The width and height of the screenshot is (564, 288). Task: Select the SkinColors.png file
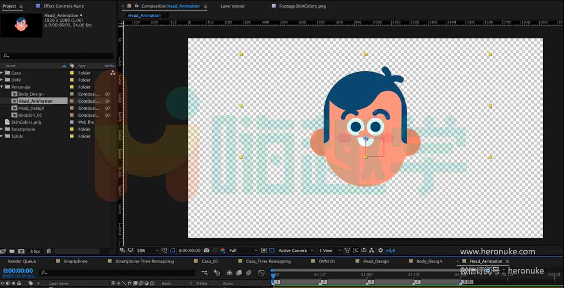point(26,122)
